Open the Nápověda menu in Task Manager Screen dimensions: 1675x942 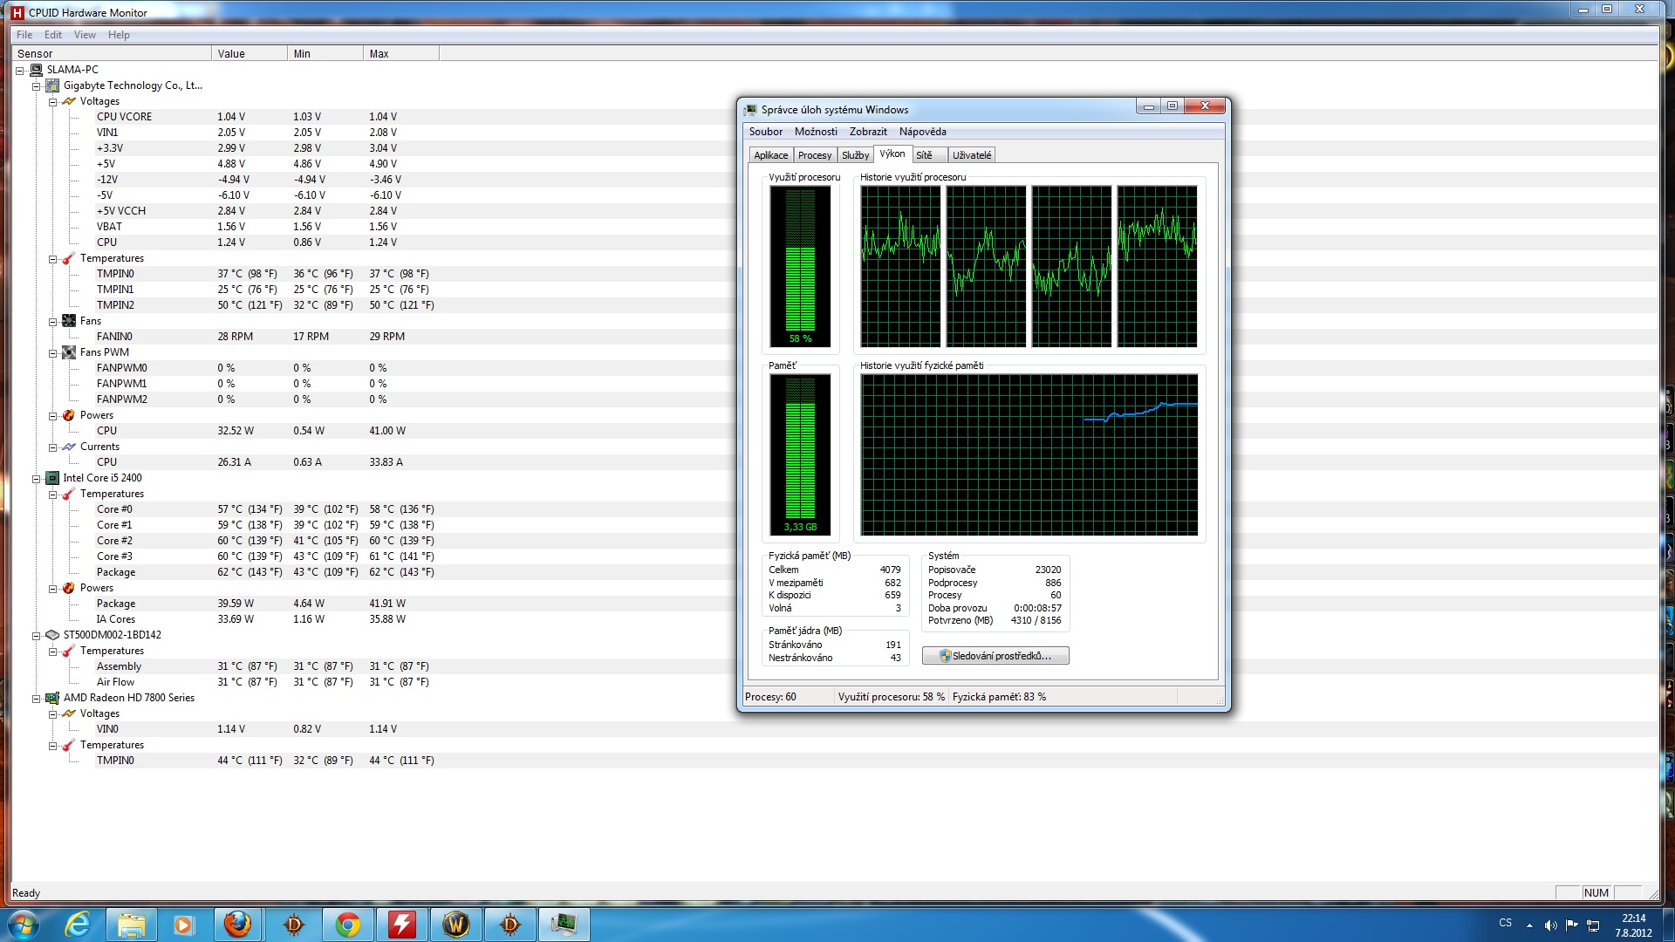(922, 132)
